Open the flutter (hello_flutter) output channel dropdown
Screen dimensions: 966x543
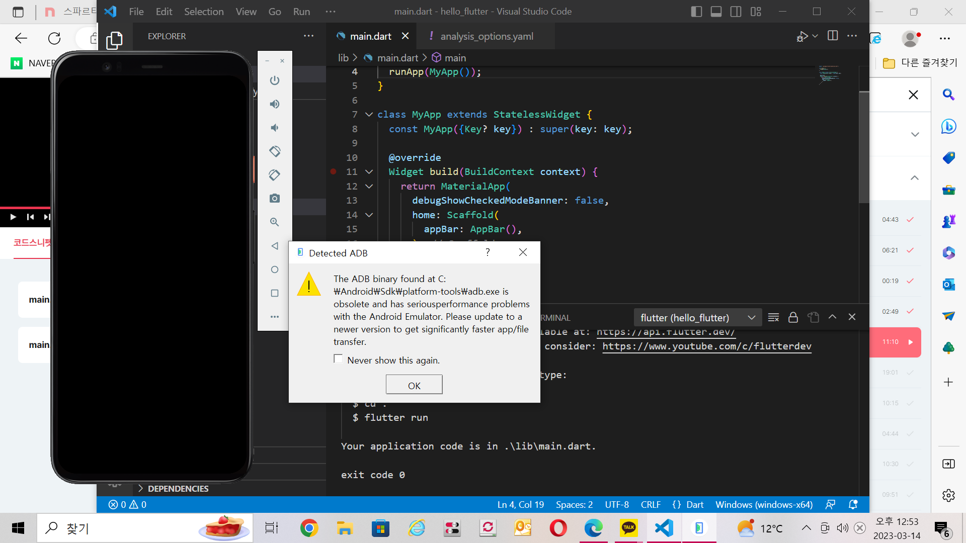click(698, 318)
